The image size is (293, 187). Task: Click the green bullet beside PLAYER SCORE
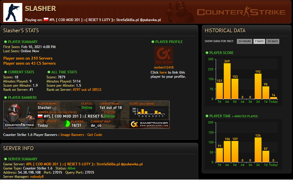[x=207, y=53]
